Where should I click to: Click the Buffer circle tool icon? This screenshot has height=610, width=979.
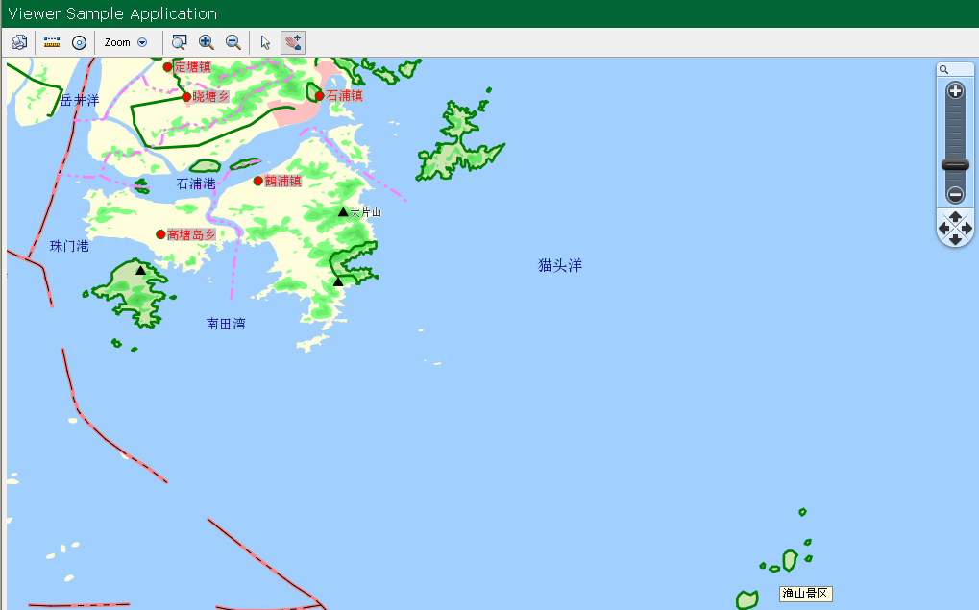click(x=80, y=42)
